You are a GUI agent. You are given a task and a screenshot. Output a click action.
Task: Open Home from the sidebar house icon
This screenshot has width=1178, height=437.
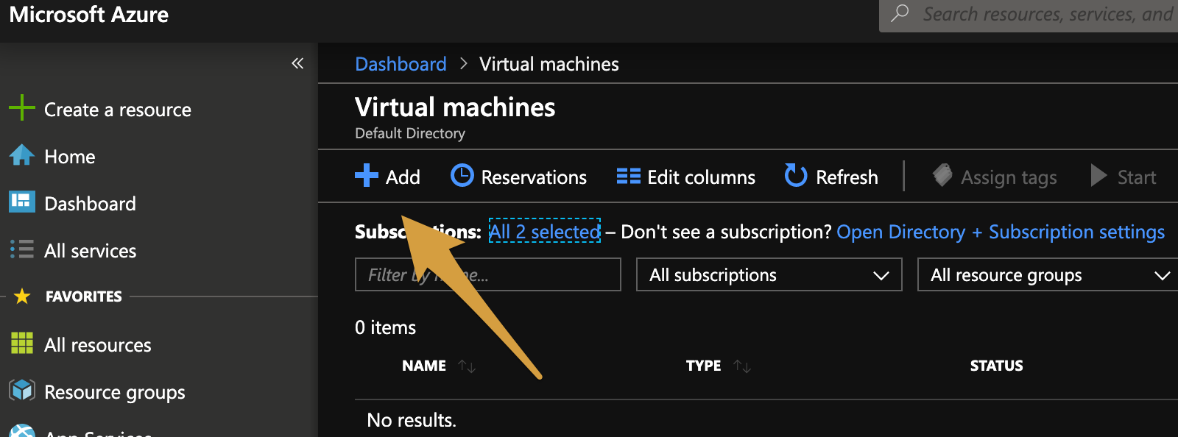pos(22,155)
